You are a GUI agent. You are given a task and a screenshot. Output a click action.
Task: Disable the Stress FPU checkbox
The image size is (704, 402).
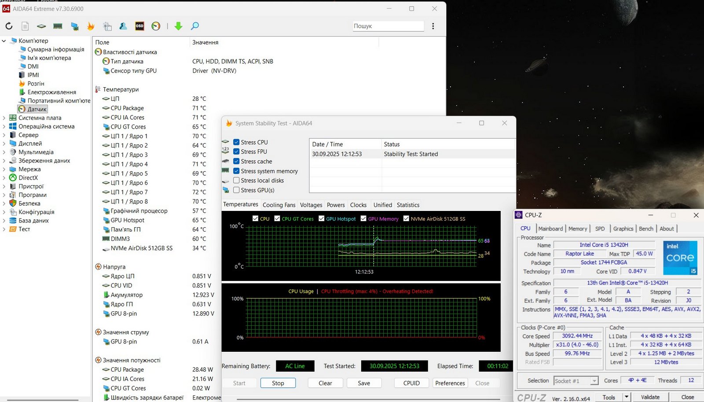[x=236, y=151]
